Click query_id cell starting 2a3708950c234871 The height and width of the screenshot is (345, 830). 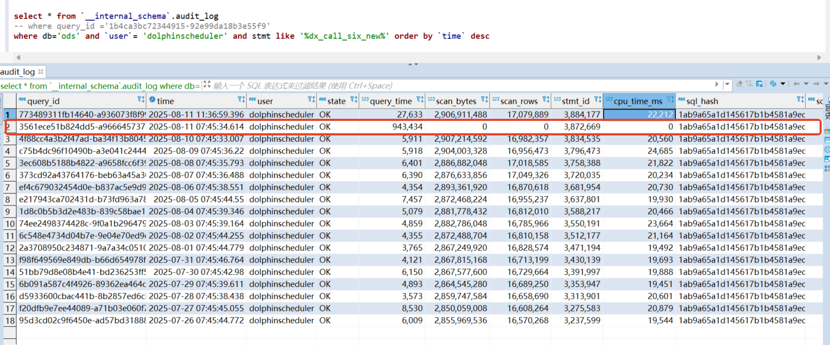tap(82, 248)
